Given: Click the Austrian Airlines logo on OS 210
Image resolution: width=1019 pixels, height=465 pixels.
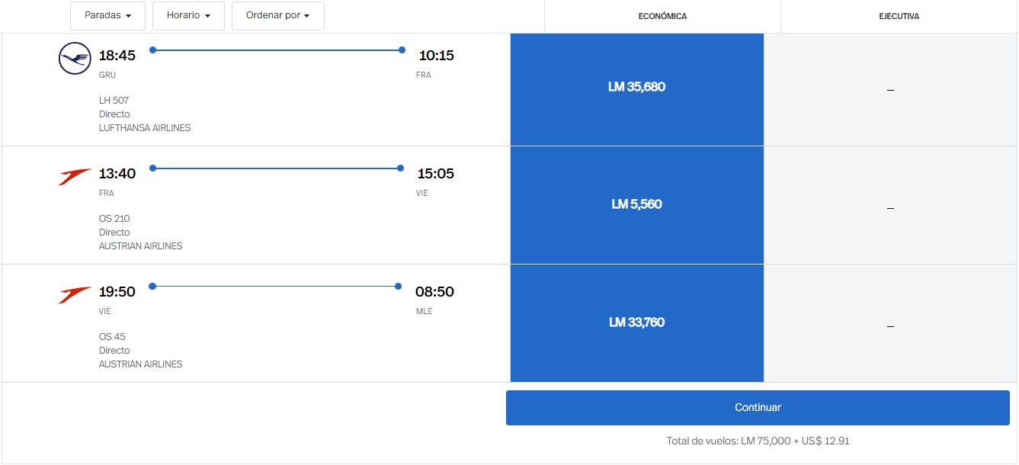Looking at the screenshot, I should (75, 177).
